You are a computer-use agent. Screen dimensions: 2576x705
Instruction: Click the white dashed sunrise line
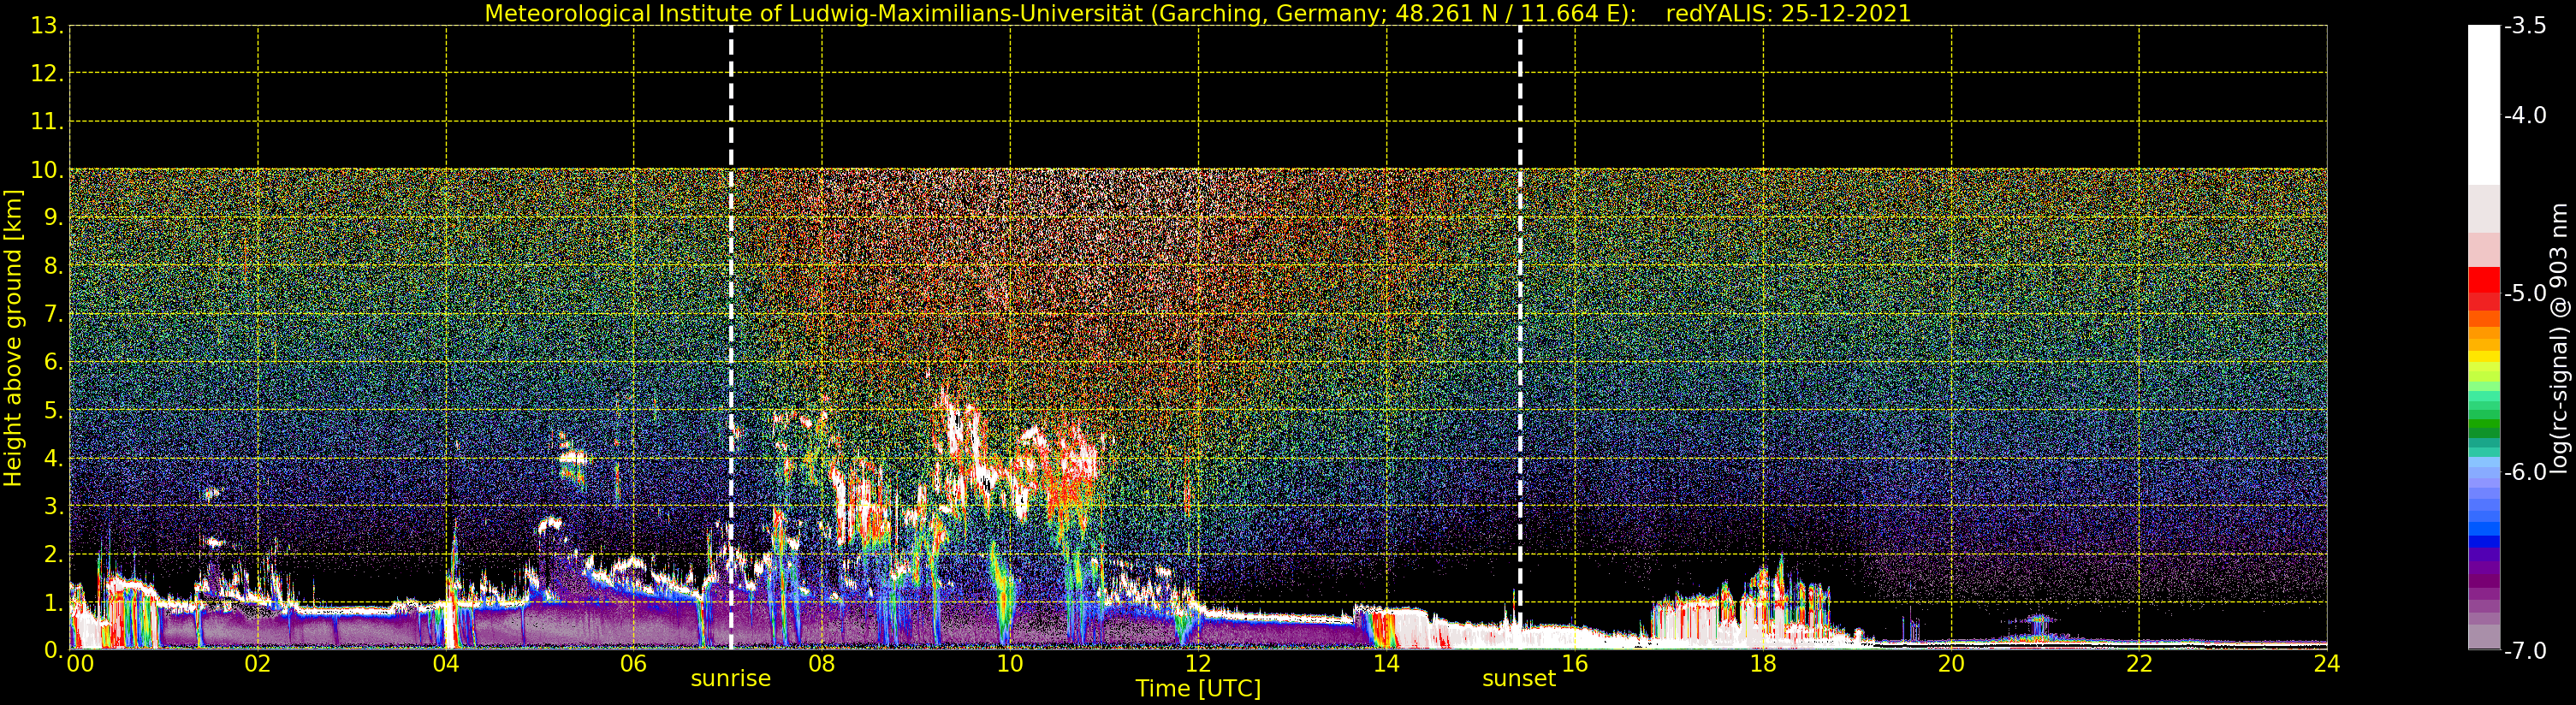point(731,338)
